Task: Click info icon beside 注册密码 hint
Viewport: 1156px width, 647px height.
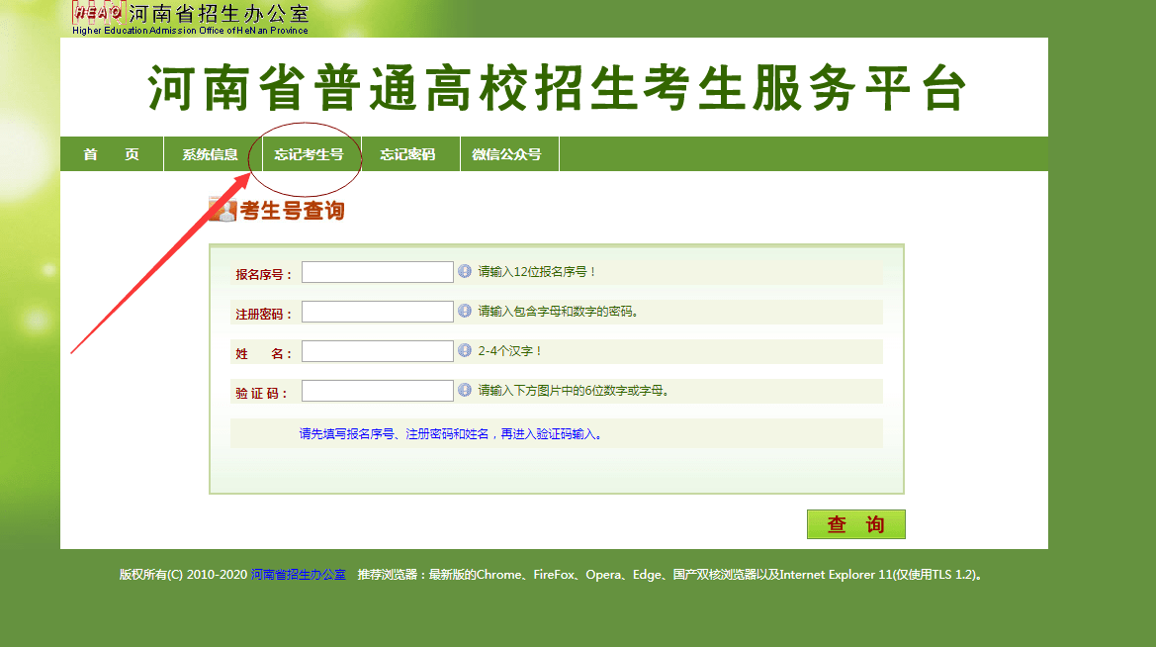Action: point(465,312)
